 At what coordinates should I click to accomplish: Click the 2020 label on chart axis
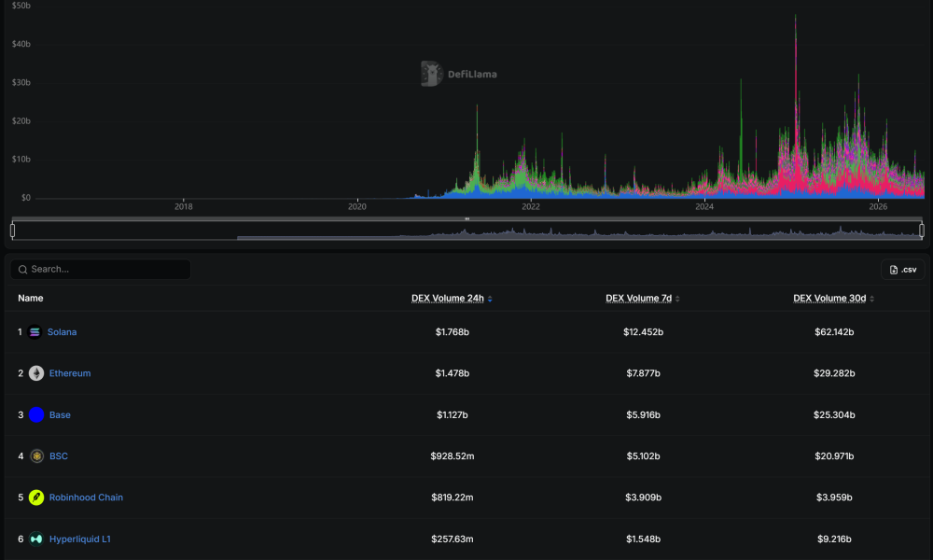tap(357, 207)
